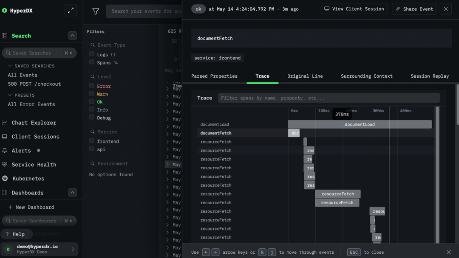The image size is (459, 258).
Task: Open Chart Explorer from sidebar
Action: coord(34,123)
